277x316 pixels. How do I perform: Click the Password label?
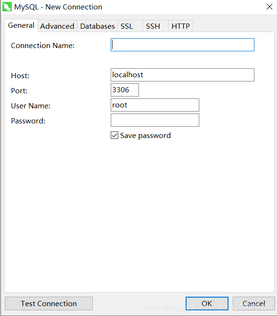click(x=28, y=121)
